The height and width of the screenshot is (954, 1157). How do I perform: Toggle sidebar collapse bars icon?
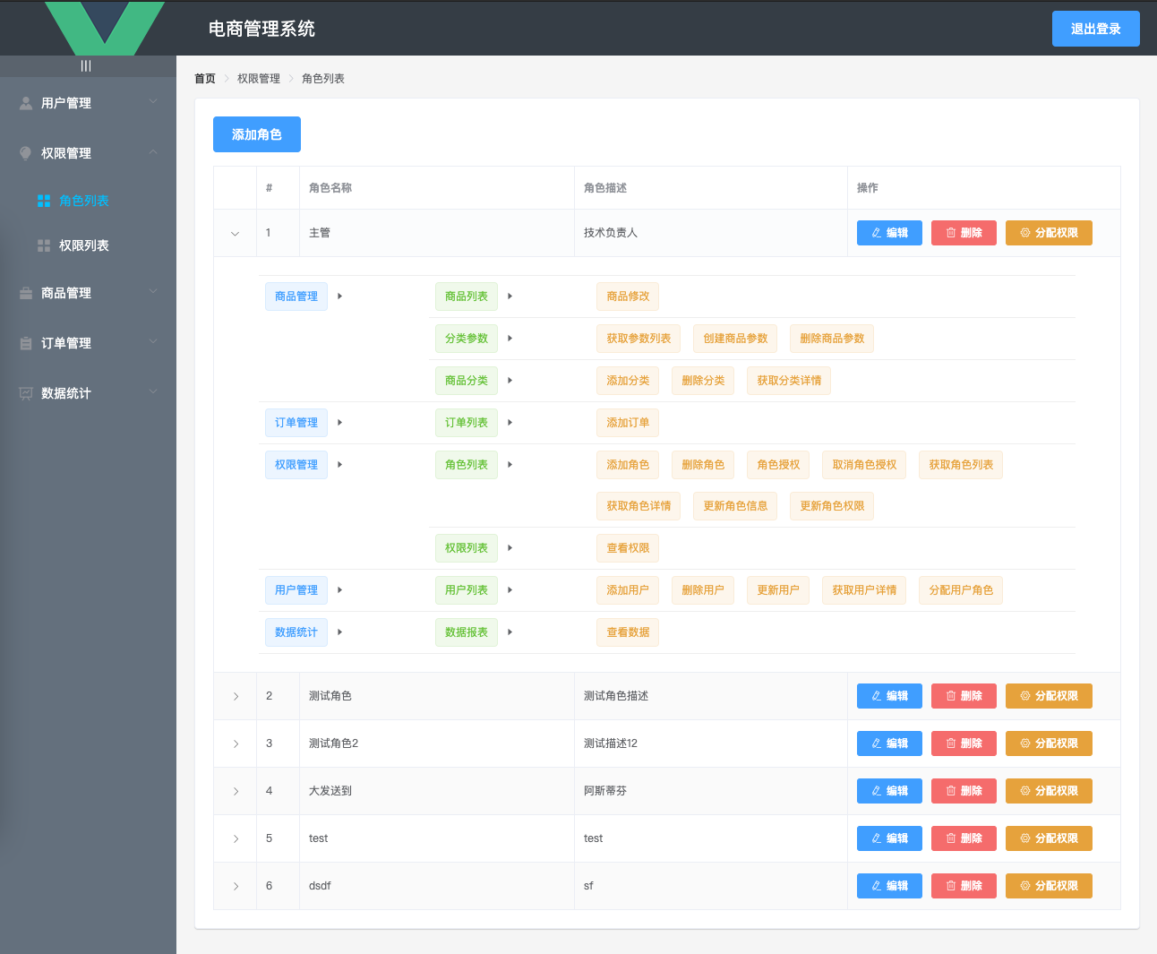coord(86,66)
